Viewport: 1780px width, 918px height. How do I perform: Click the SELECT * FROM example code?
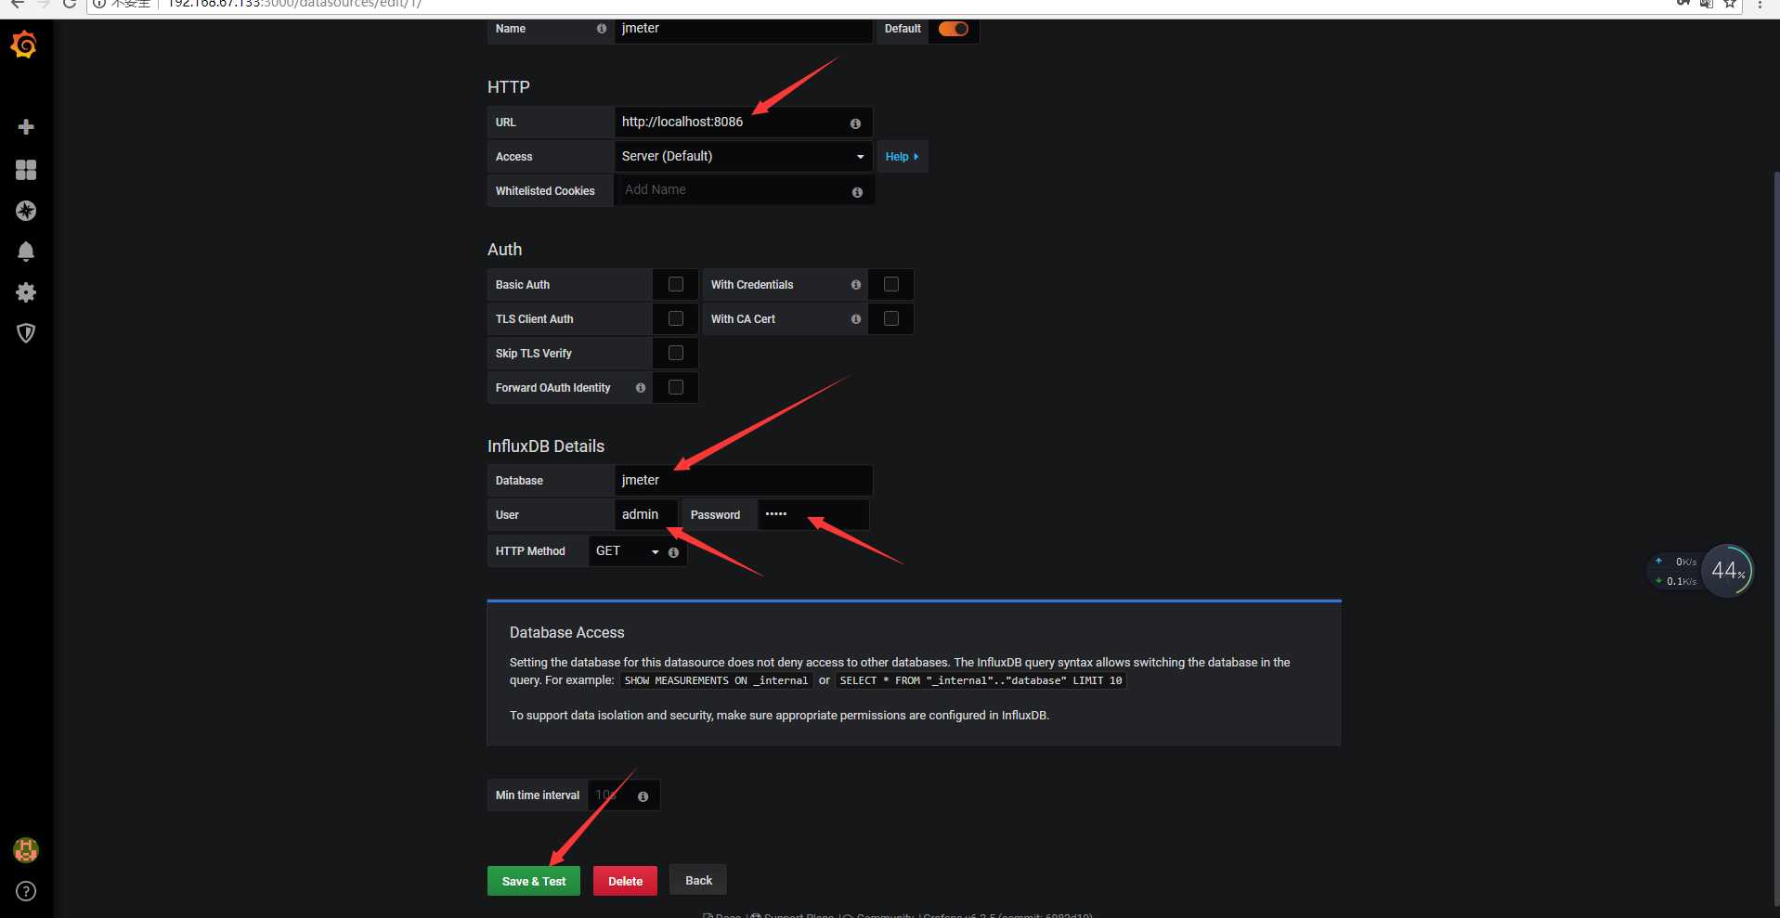click(x=981, y=681)
